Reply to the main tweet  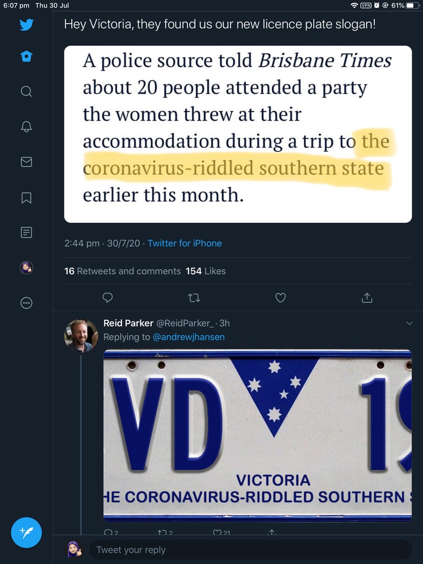click(108, 297)
